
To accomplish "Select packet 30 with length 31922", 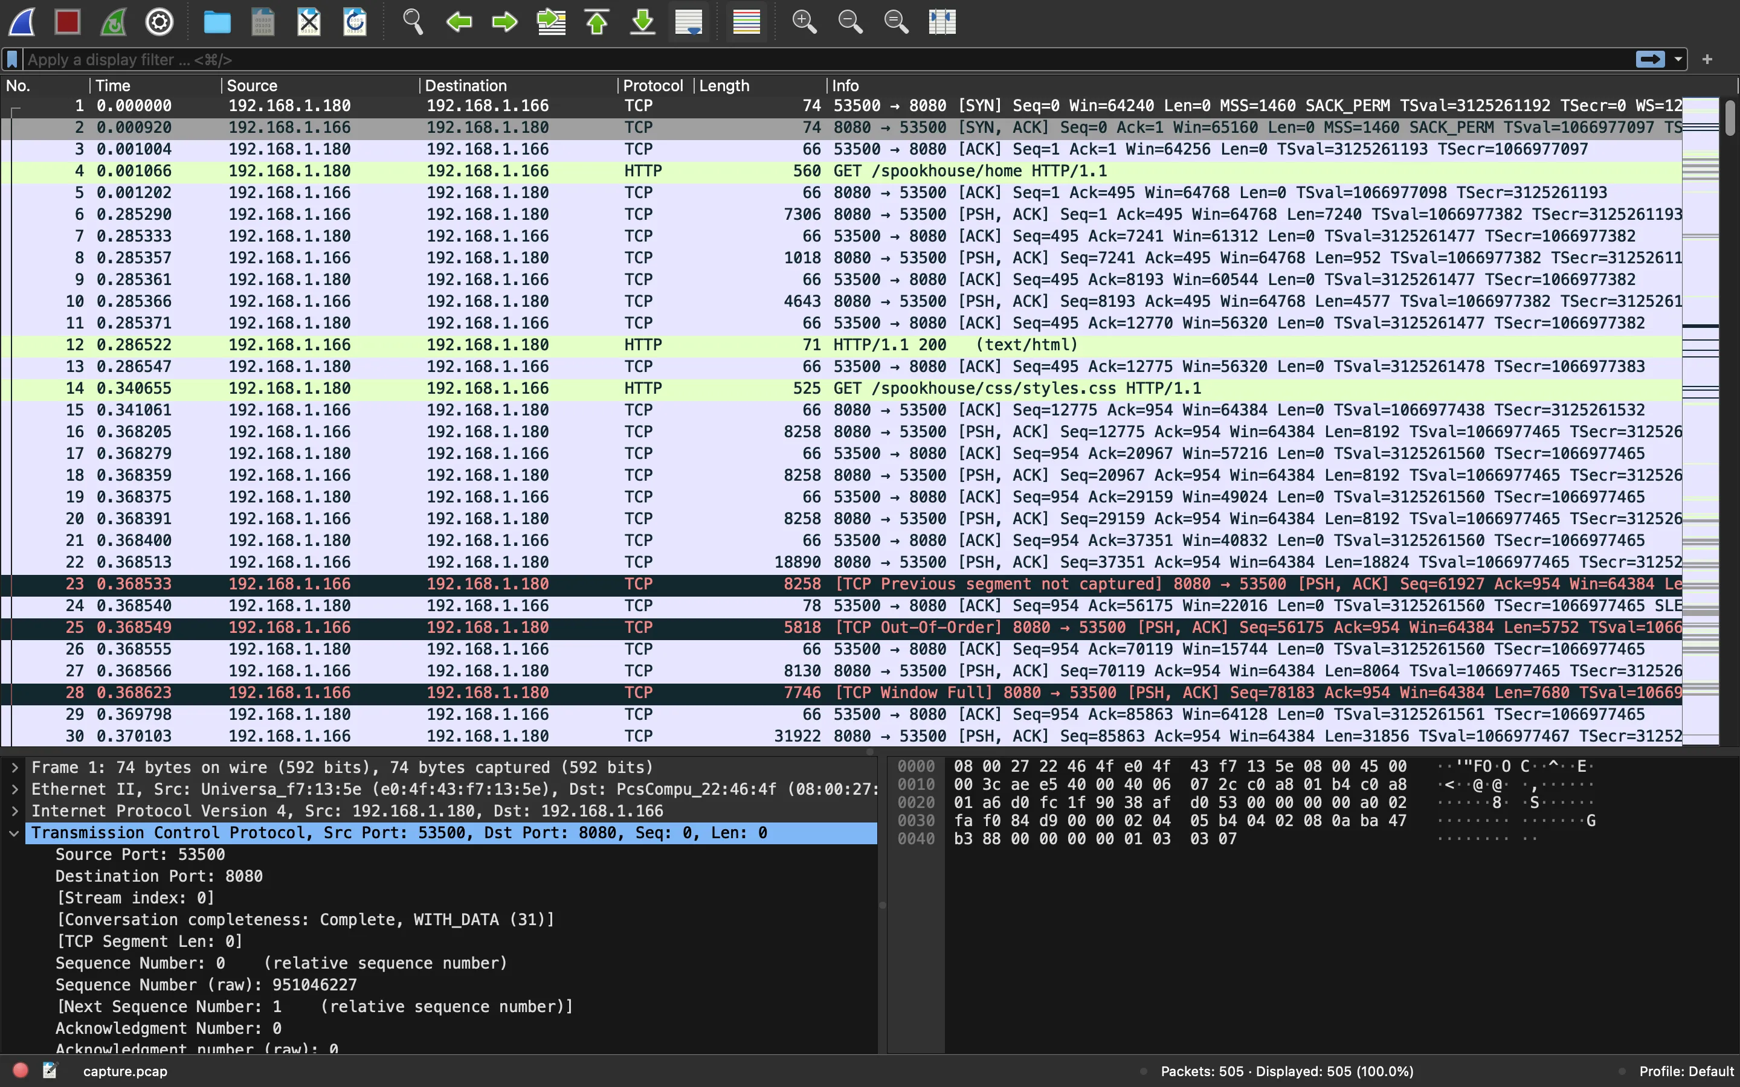I will pyautogui.click(x=841, y=736).
